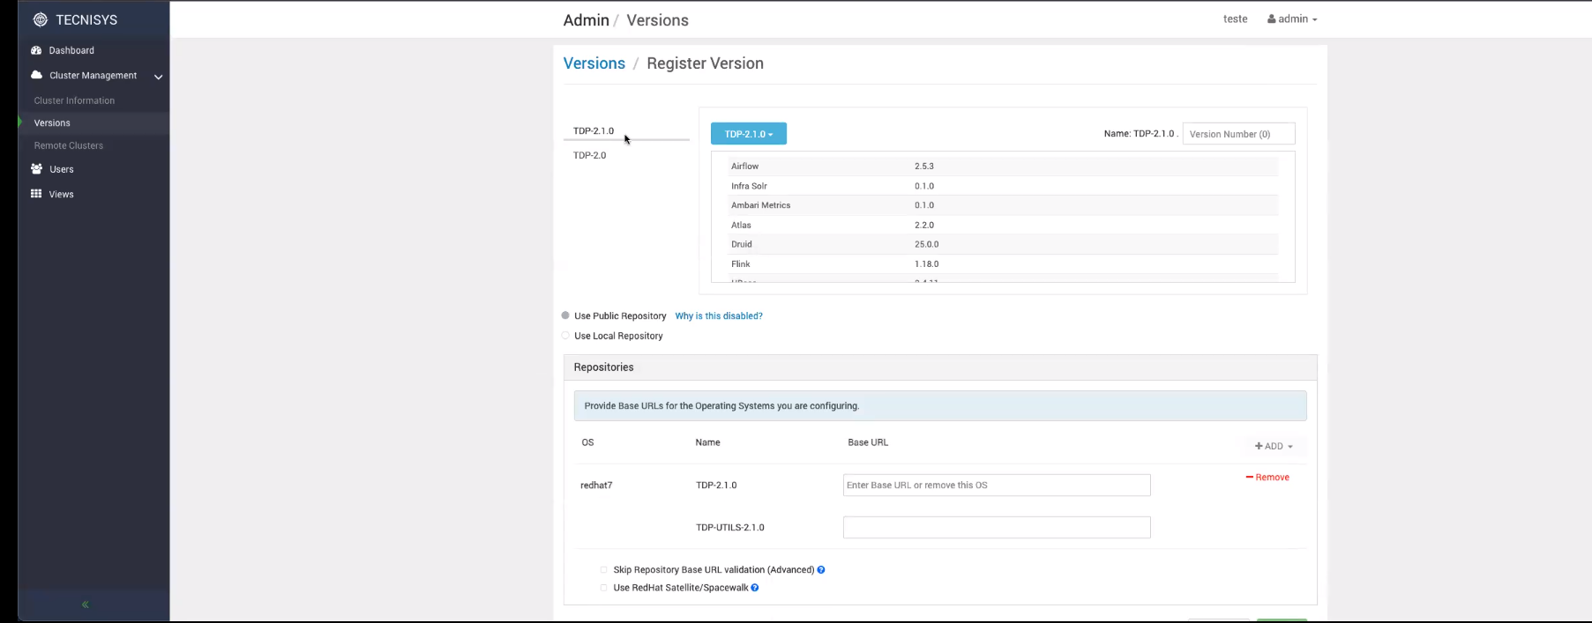Viewport: 1592px width, 623px height.
Task: Click Why is this disabled link
Action: click(719, 315)
